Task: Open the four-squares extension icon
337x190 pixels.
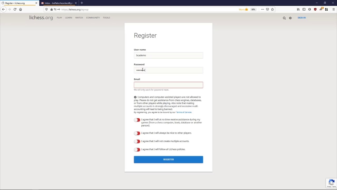Action: pyautogui.click(x=326, y=9)
